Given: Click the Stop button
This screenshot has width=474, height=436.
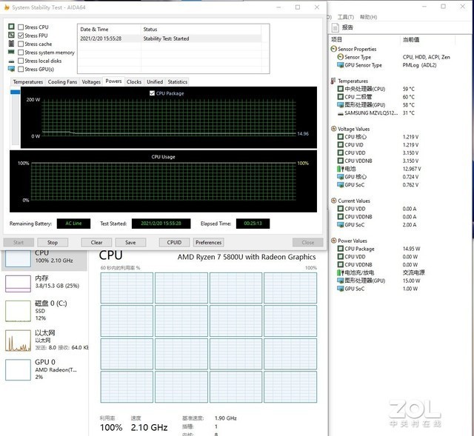Looking at the screenshot, I should coord(53,242).
